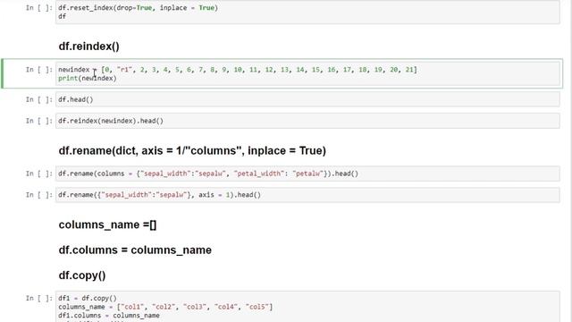Select the df.reindex() markdown heading

pos(89,47)
